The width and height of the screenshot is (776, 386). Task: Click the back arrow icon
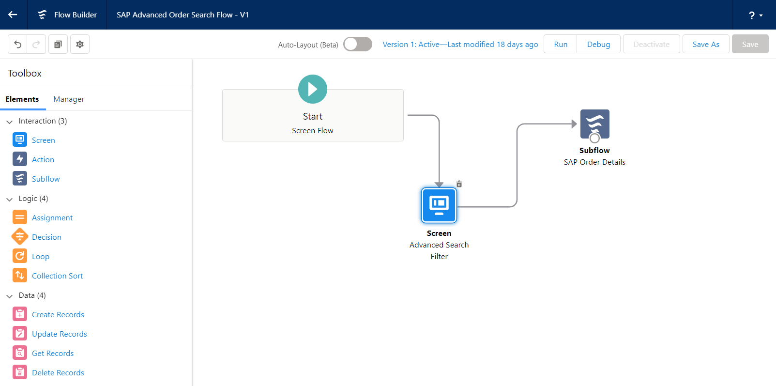(13, 15)
